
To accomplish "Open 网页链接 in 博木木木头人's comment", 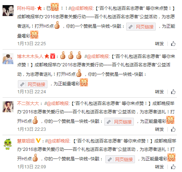I will coord(32,84).
